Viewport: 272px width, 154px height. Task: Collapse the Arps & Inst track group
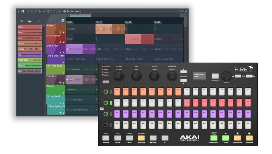[x=60, y=52]
